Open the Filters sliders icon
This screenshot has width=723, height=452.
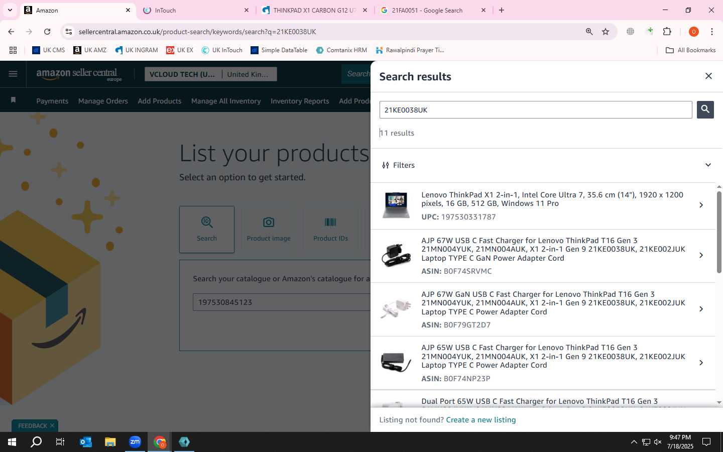[x=386, y=165]
